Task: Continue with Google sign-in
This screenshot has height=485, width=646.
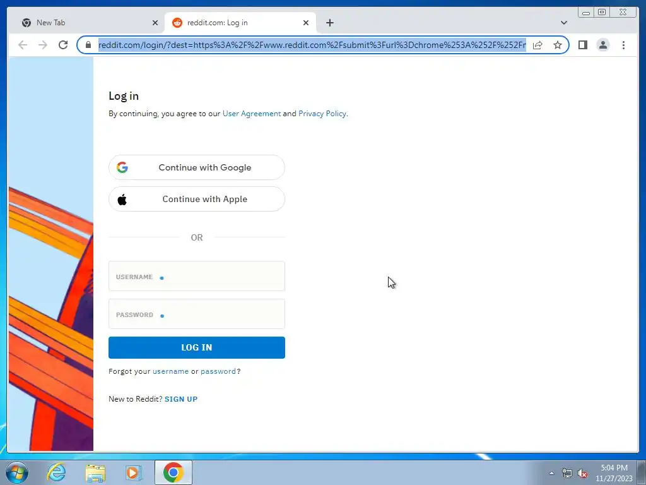Action: (x=197, y=167)
